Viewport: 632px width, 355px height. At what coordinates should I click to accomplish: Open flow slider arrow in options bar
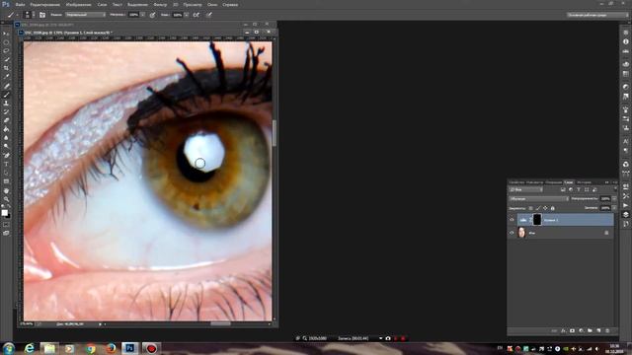tap(187, 15)
